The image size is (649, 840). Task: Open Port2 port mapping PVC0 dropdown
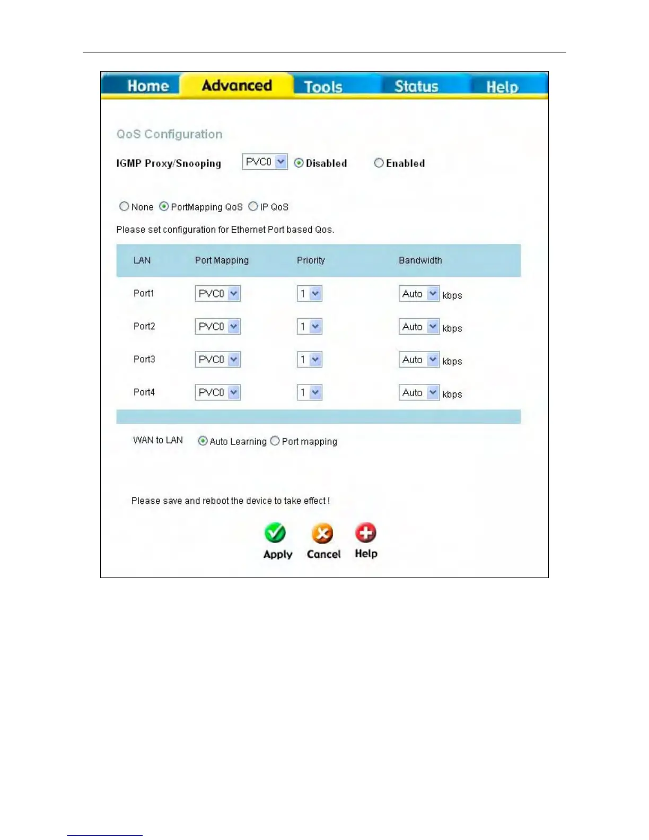(x=218, y=326)
